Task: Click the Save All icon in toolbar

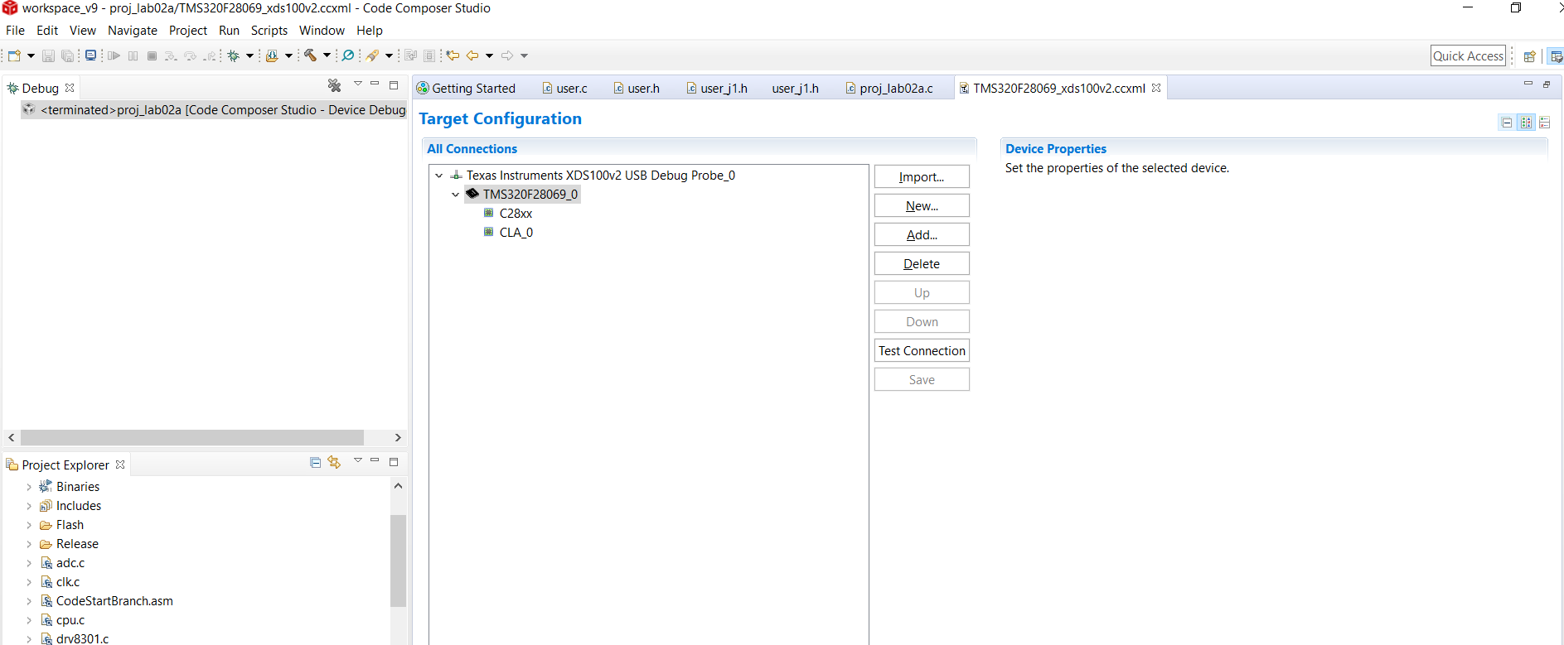Action: 67,55
